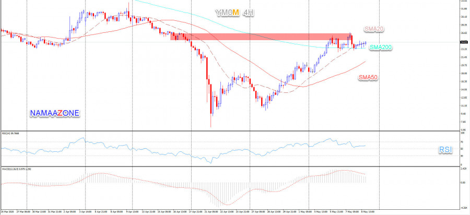
Task: Select the red resistance zone rectangle
Action: 261,37
